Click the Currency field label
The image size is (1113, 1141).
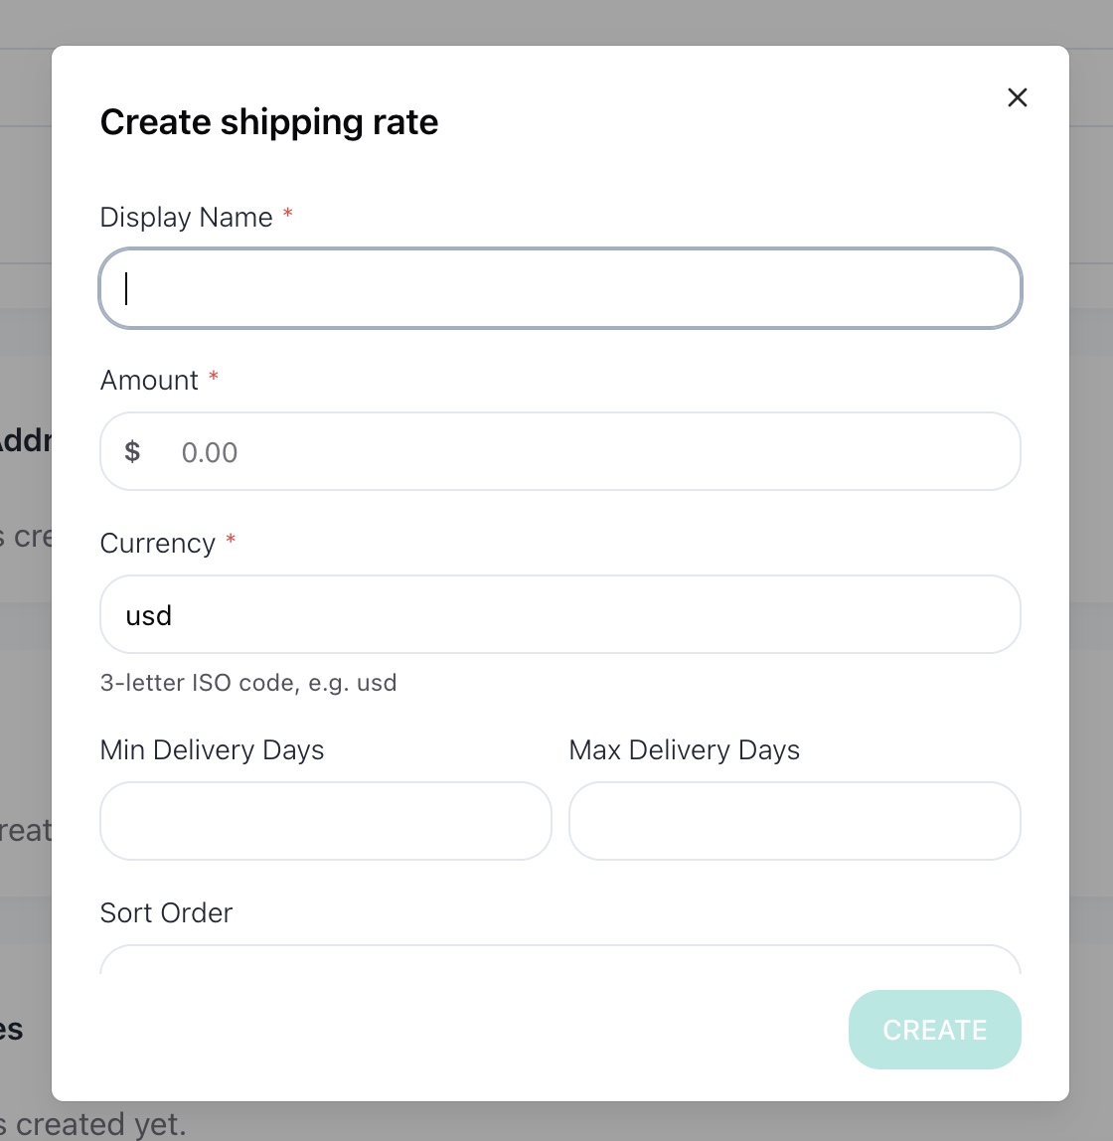click(x=158, y=544)
